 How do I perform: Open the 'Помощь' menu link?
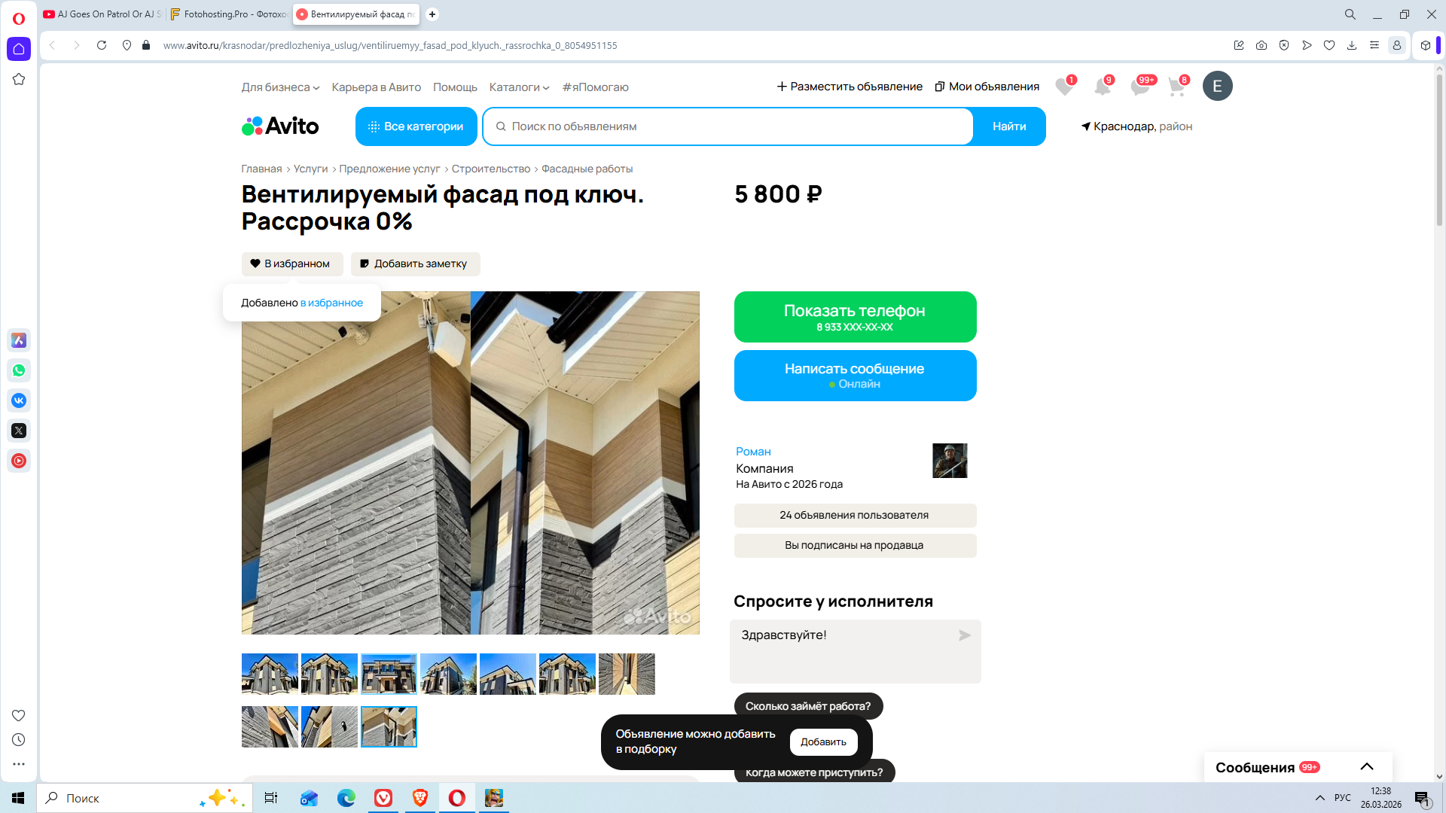click(455, 87)
